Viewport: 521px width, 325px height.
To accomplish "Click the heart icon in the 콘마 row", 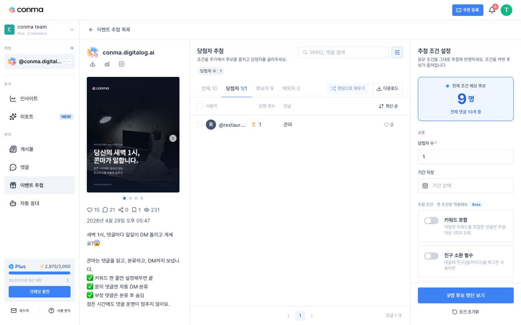I will coord(386,125).
